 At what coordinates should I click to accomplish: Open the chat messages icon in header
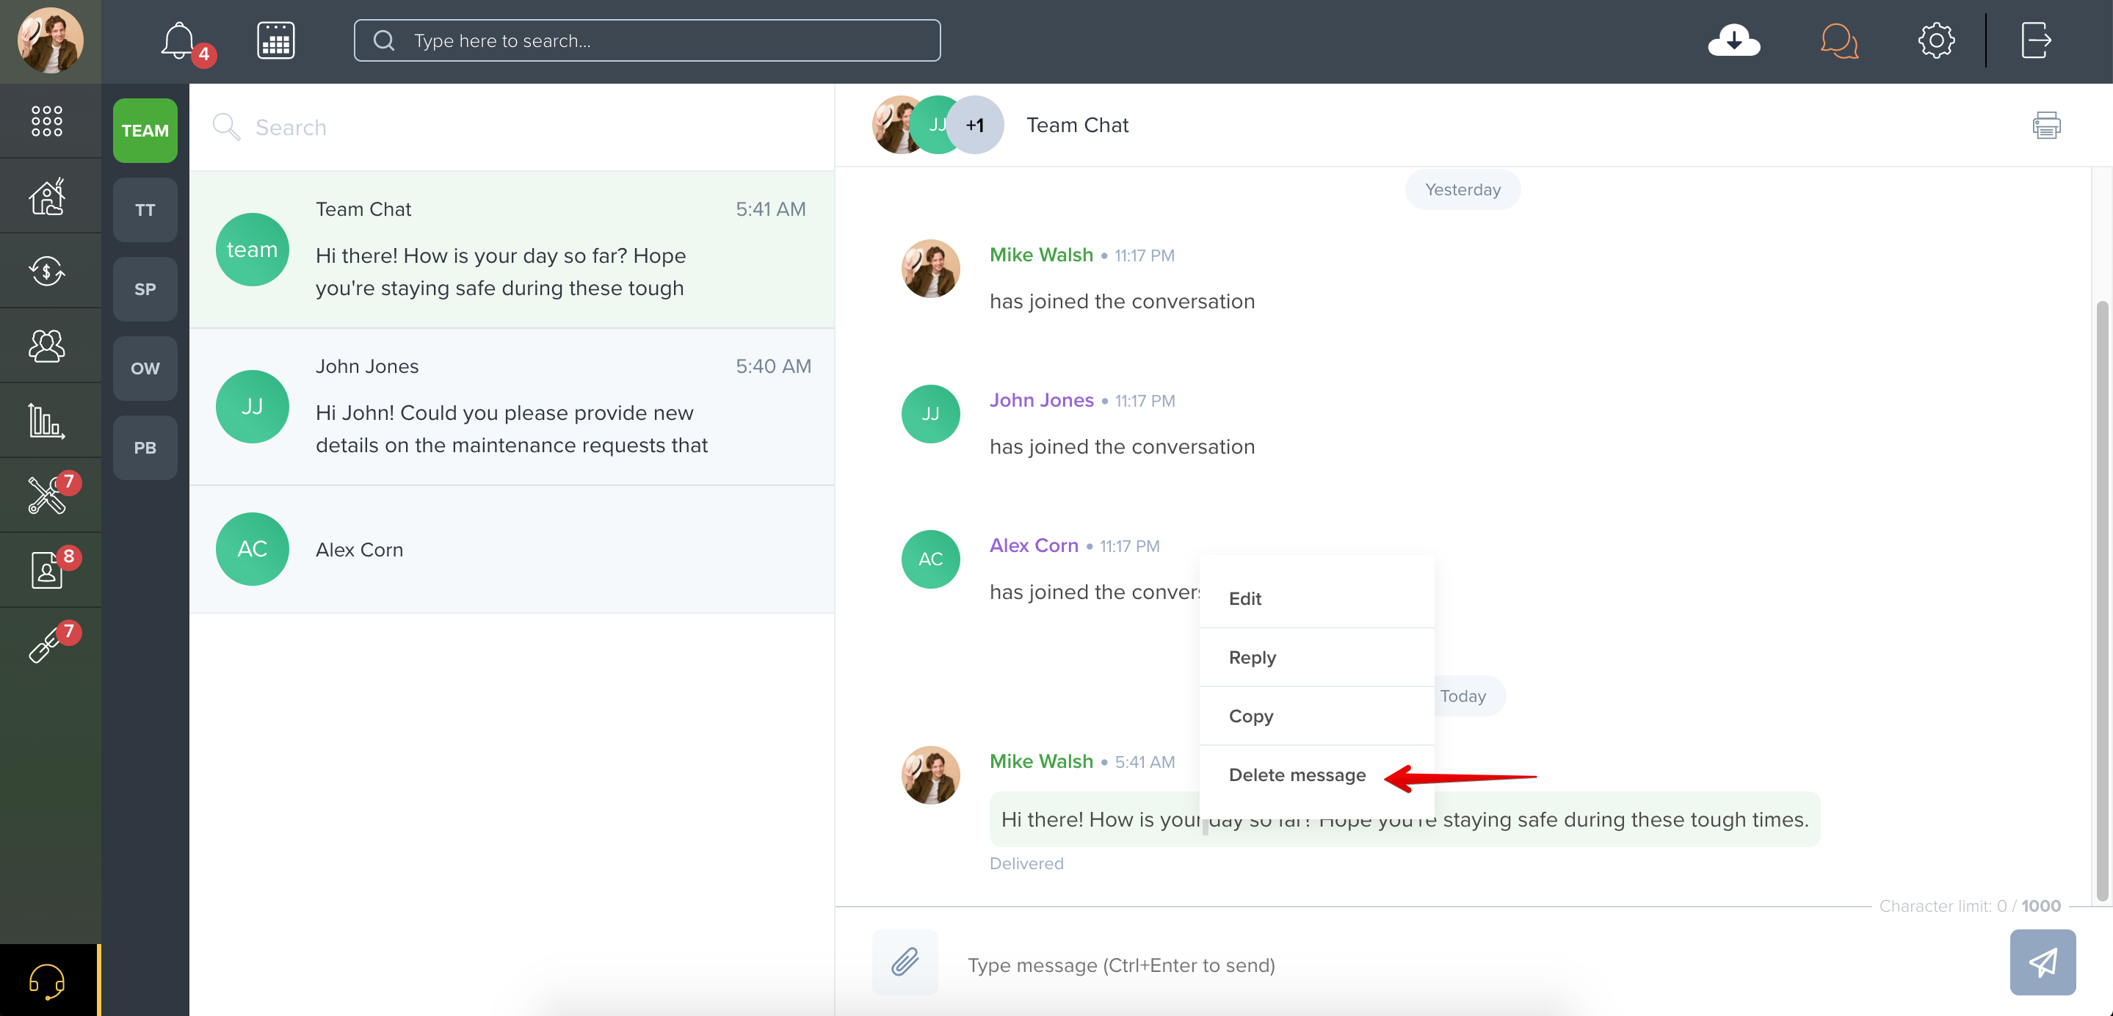click(1839, 41)
